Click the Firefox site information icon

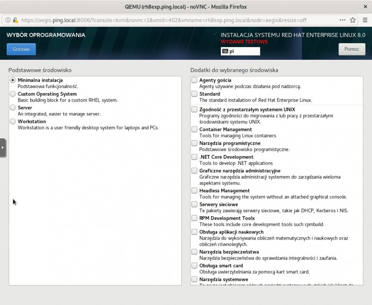point(8,20)
